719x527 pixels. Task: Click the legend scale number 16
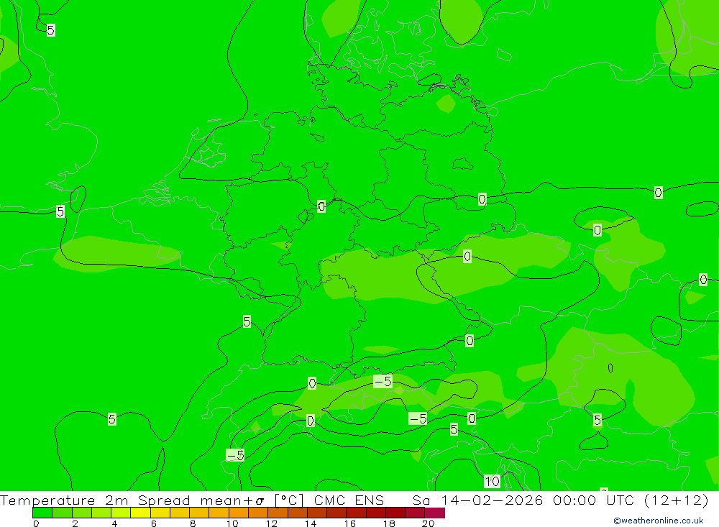coord(350,523)
